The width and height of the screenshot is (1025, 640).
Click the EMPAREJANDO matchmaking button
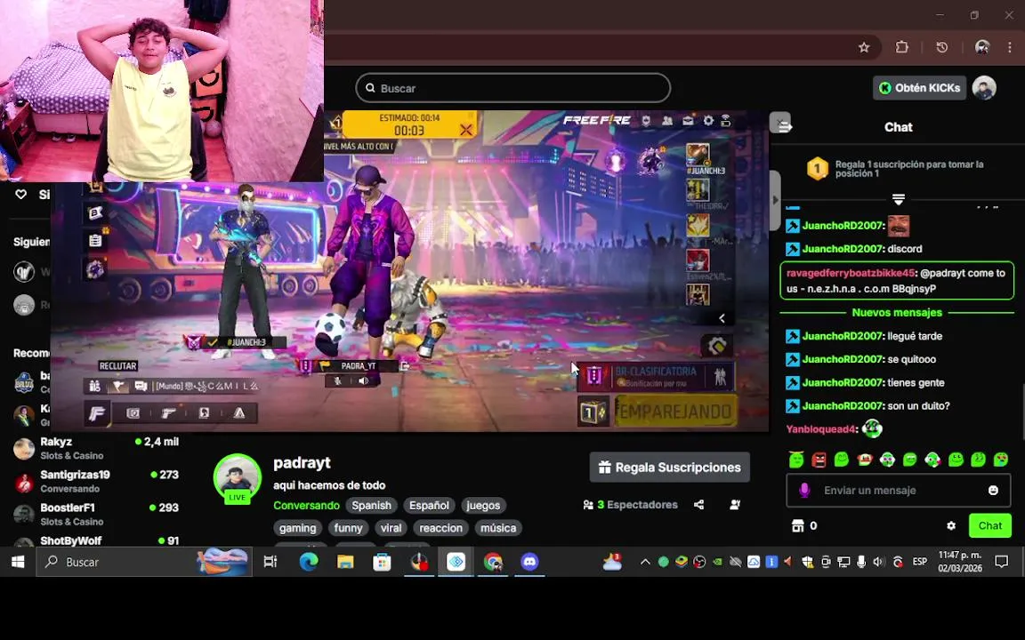coord(676,412)
